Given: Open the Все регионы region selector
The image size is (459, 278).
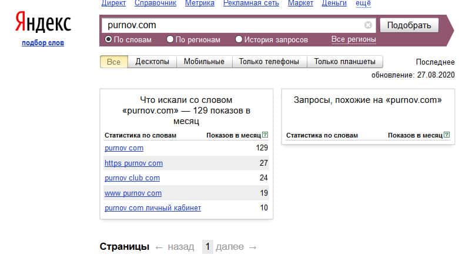Looking at the screenshot, I should (x=353, y=40).
